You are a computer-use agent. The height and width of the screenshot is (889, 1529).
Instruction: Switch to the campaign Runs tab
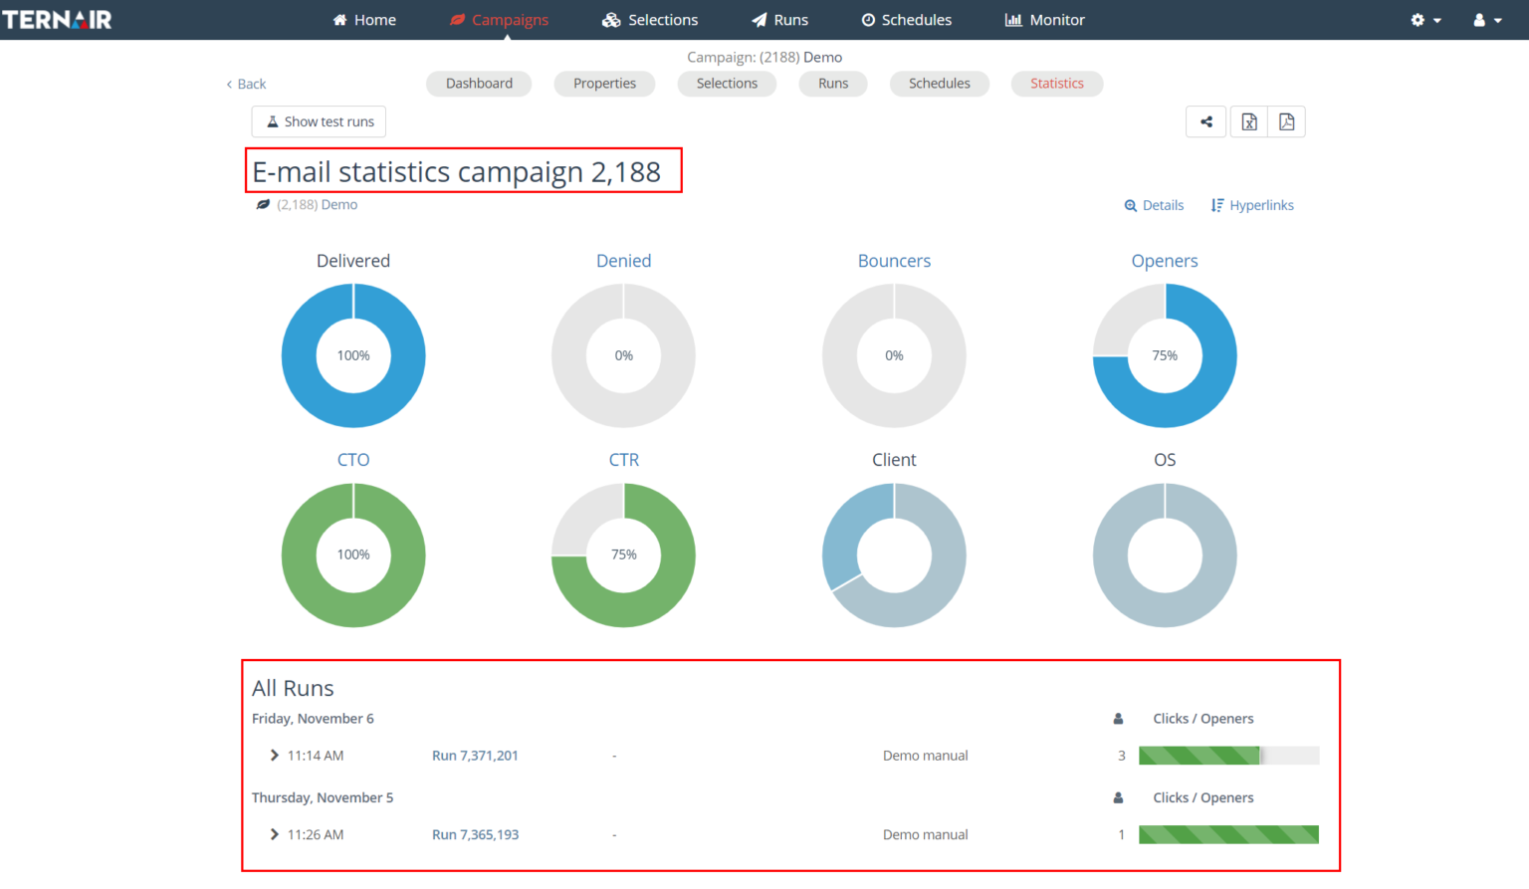[833, 84]
